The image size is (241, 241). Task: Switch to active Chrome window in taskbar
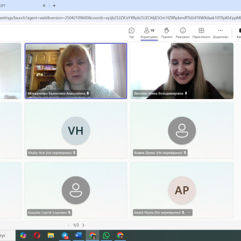coord(92,235)
